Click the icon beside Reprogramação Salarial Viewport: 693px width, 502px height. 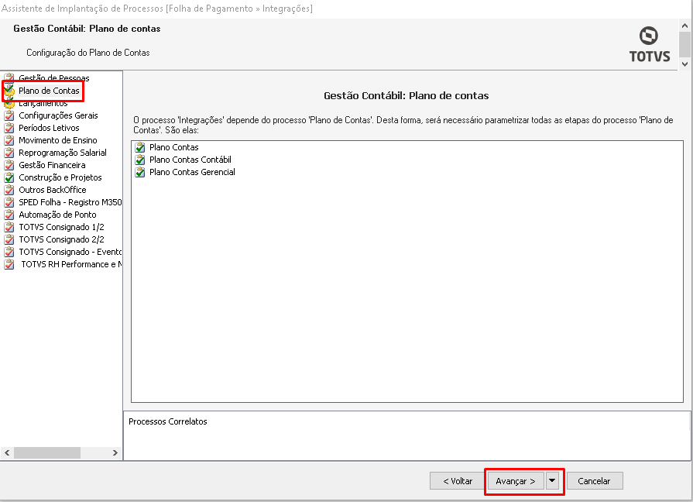coord(9,153)
